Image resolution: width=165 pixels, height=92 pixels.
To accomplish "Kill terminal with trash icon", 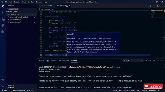I will [154, 61].
